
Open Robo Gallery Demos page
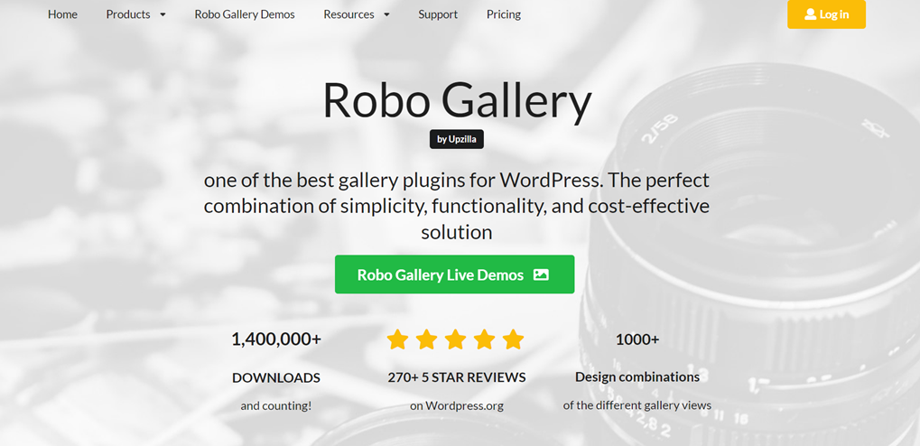coord(245,14)
